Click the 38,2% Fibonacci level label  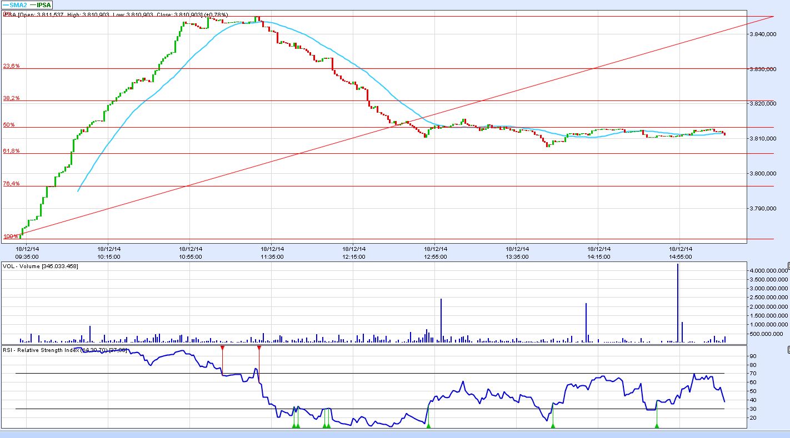[x=12, y=98]
